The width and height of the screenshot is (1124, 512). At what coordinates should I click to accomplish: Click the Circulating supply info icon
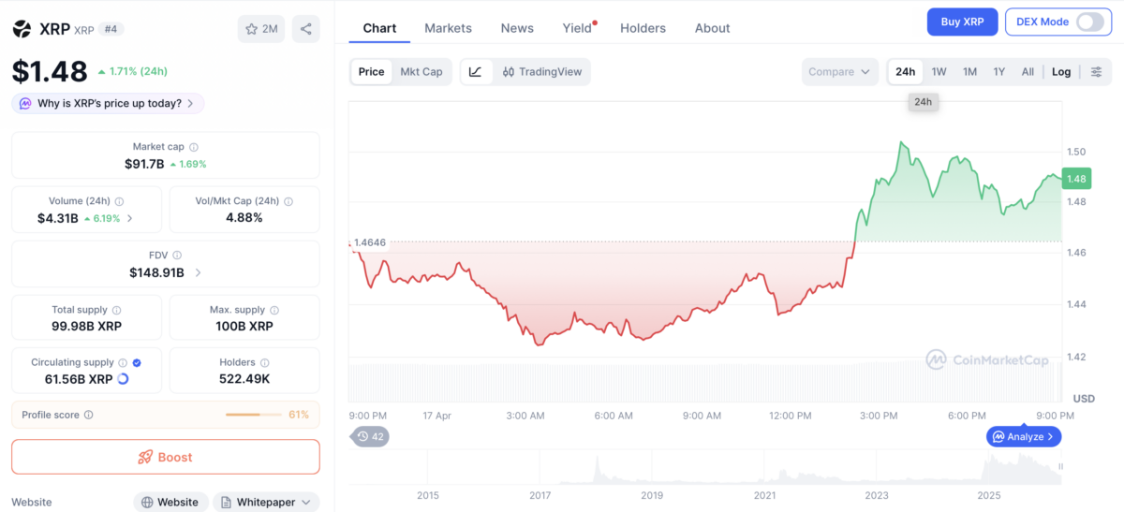coord(123,362)
